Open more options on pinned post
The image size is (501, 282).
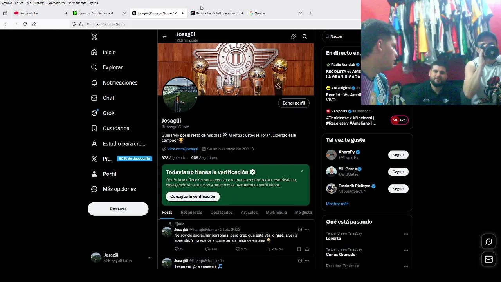307,230
